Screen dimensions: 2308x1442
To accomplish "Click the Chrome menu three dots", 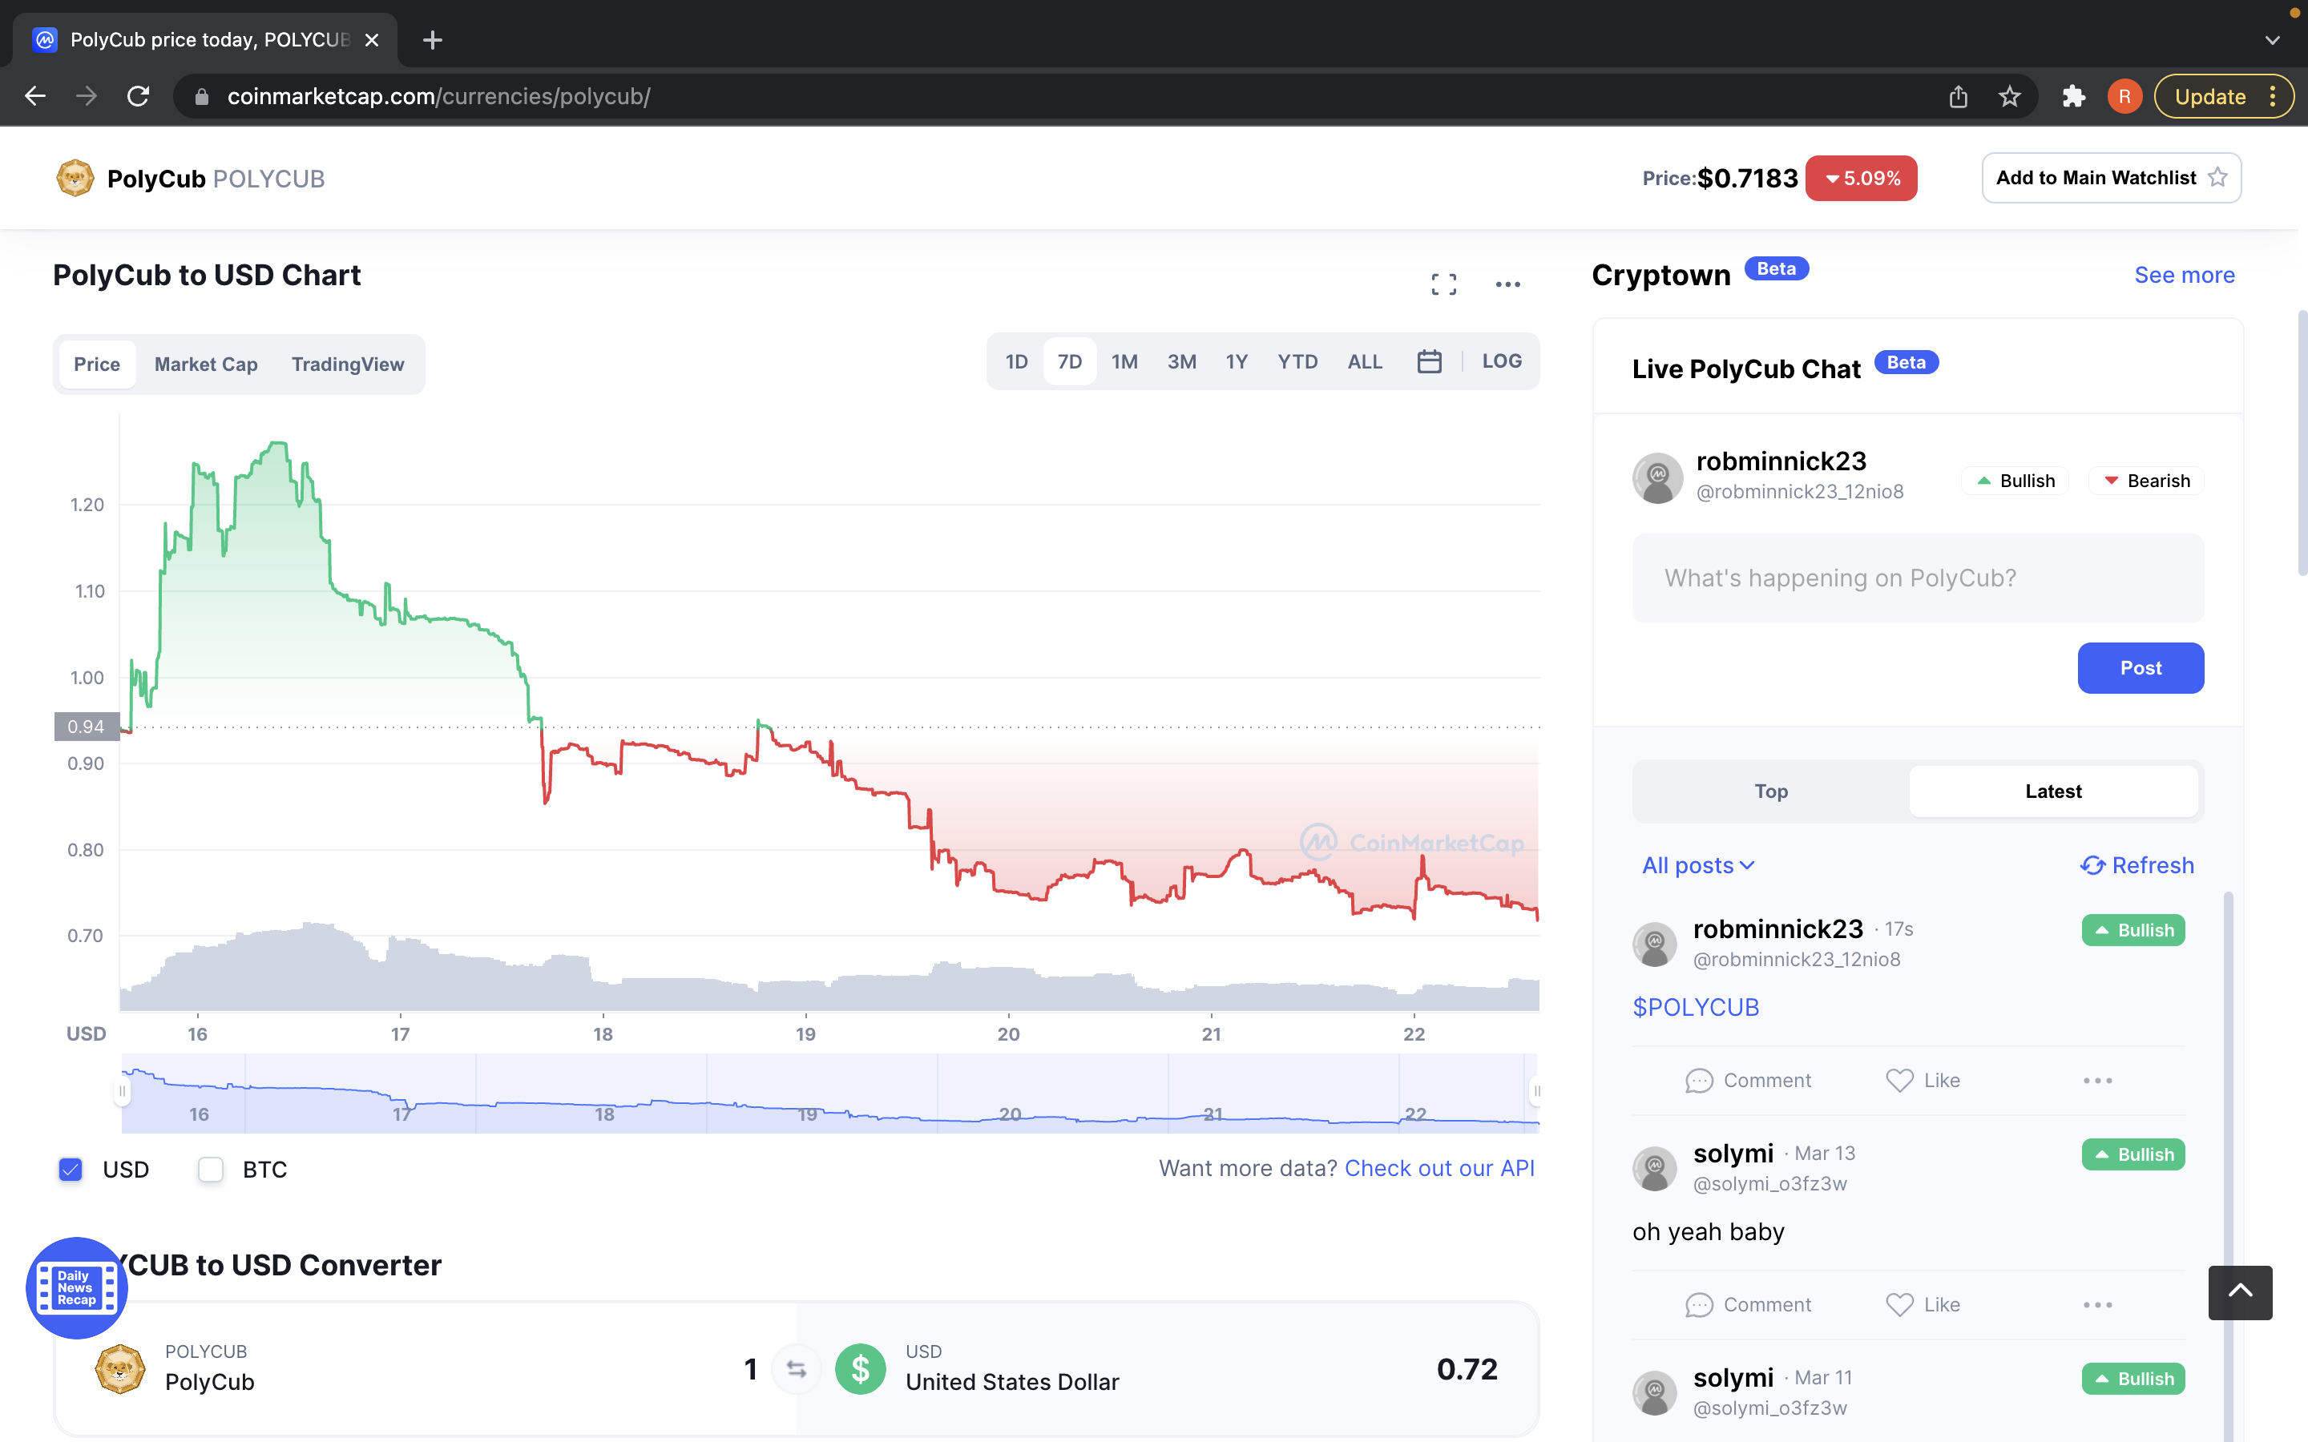I will pos(2274,96).
